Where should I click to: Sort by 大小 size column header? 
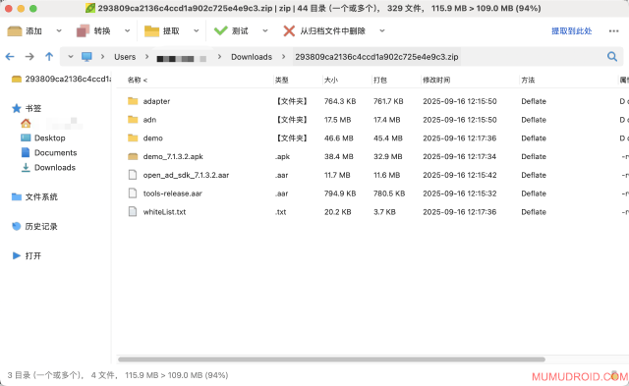coord(331,81)
